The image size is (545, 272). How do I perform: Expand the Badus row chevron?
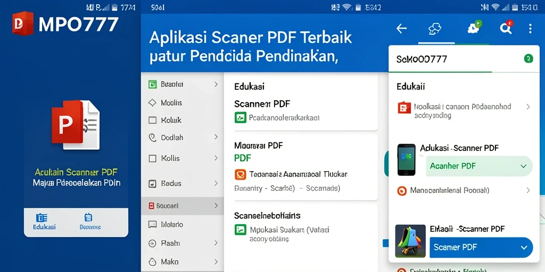216,183
